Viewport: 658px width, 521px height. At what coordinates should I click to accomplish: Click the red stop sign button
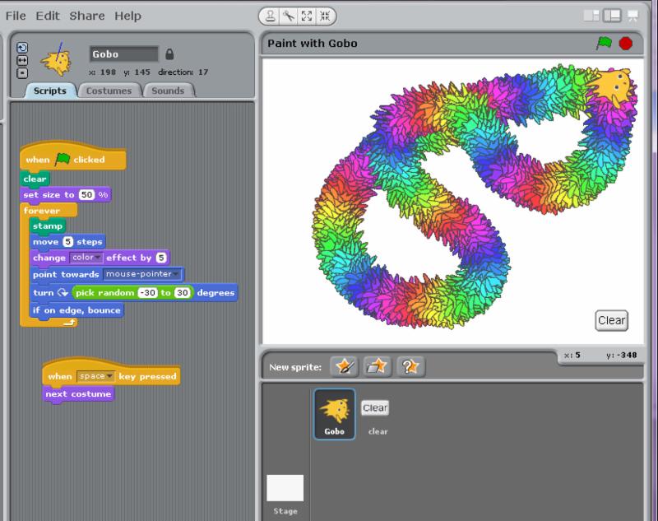pos(626,44)
